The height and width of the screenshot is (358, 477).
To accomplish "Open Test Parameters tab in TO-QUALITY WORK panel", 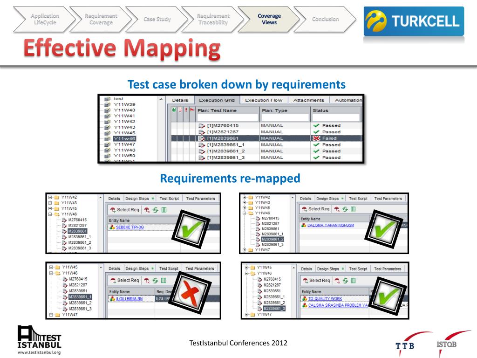I will pyautogui.click(x=388, y=269).
